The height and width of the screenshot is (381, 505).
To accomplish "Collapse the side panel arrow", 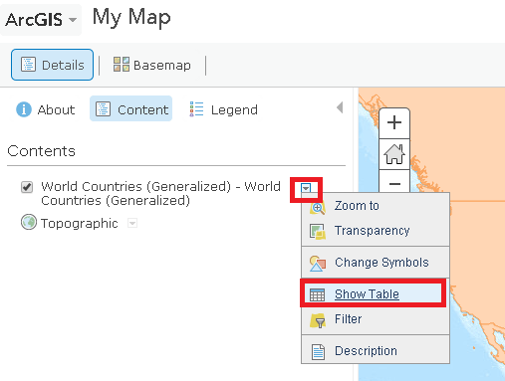I will pos(340,107).
